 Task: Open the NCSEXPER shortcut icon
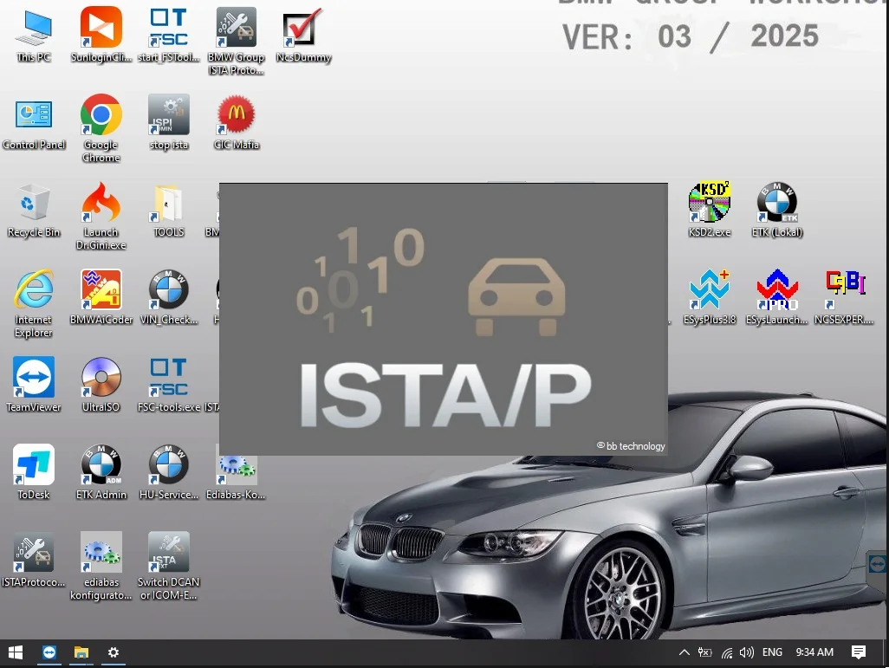[844, 291]
